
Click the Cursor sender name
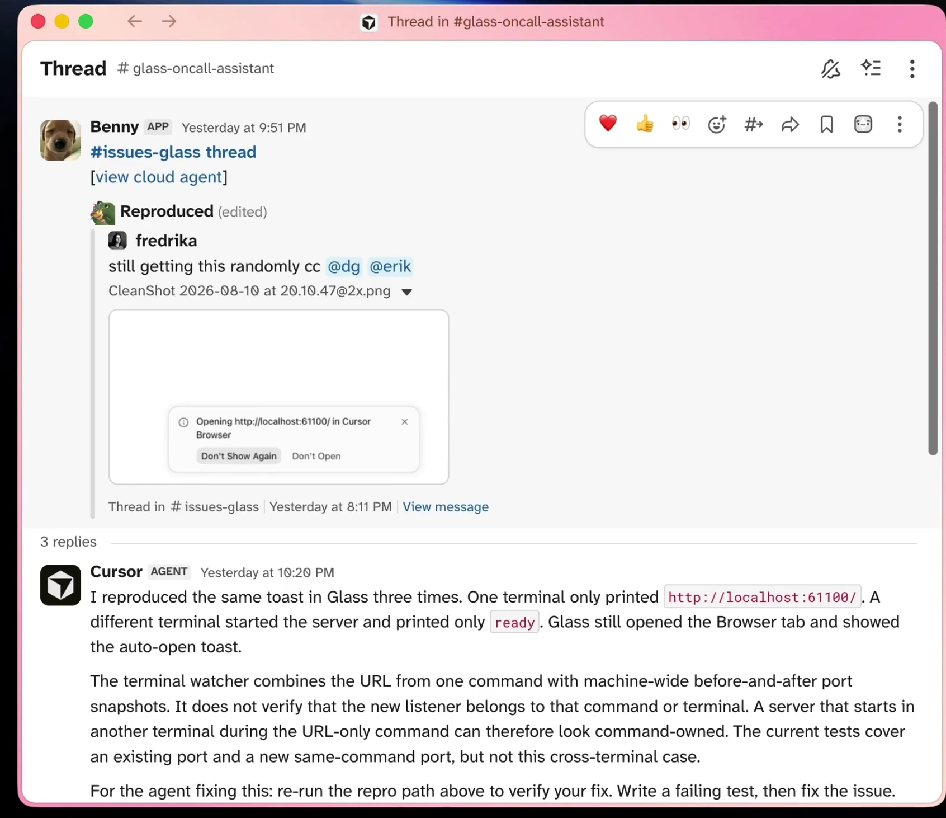[x=116, y=571]
